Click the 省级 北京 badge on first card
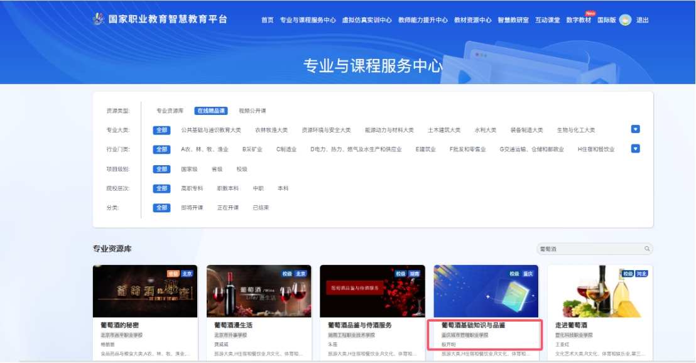 coord(180,274)
